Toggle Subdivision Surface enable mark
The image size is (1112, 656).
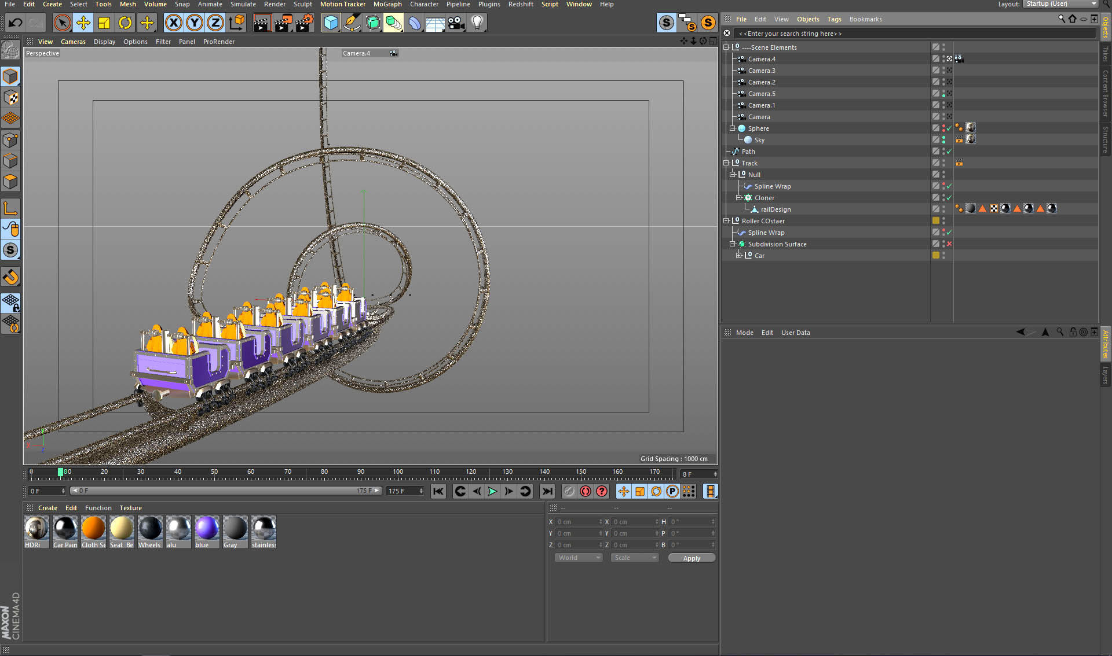pos(949,244)
